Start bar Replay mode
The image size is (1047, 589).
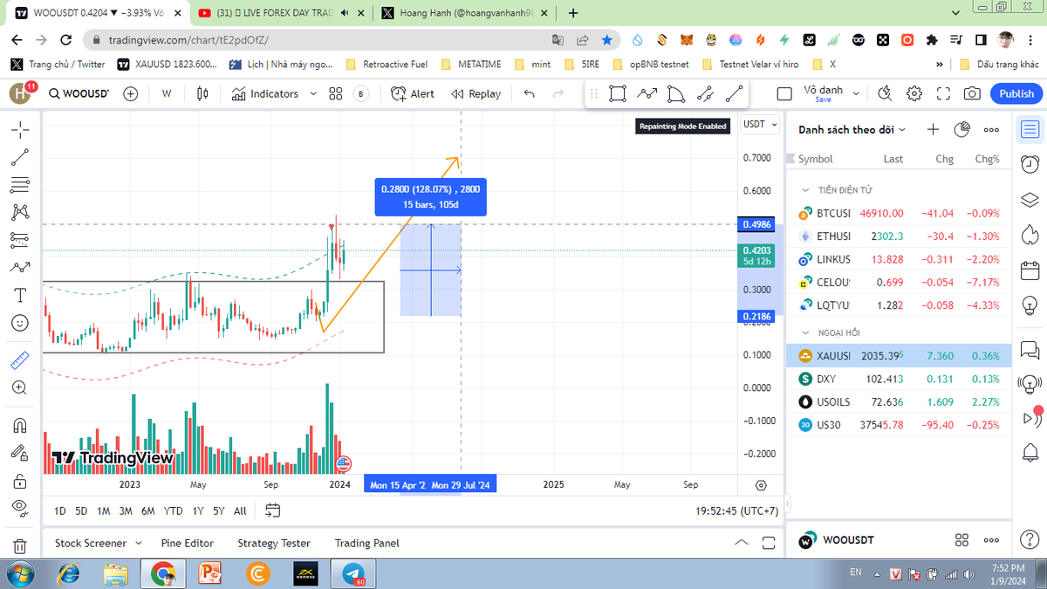coord(476,93)
